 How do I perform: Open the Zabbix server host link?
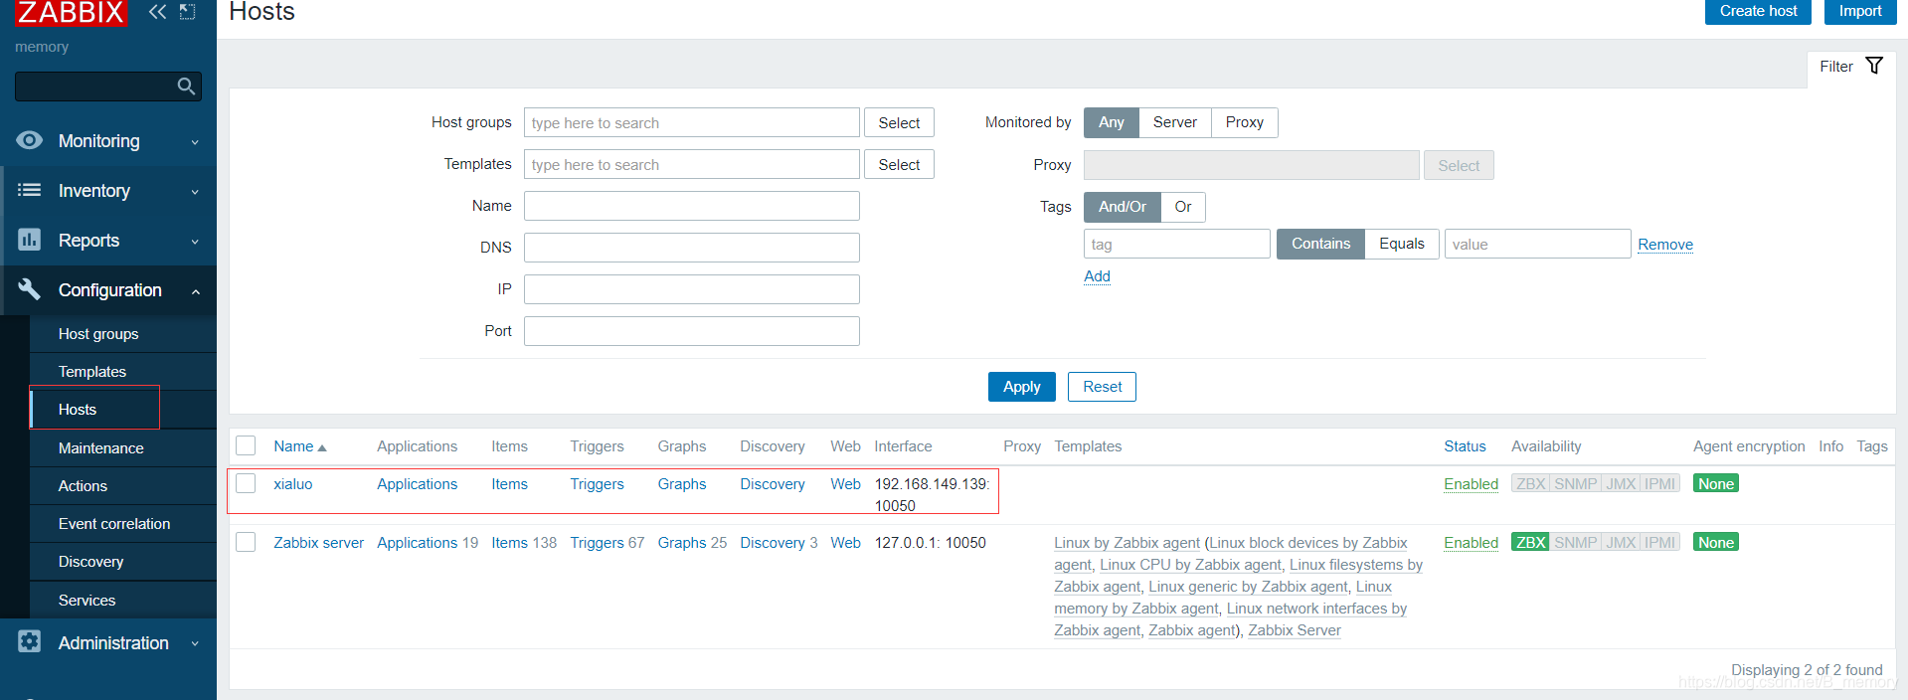[318, 543]
